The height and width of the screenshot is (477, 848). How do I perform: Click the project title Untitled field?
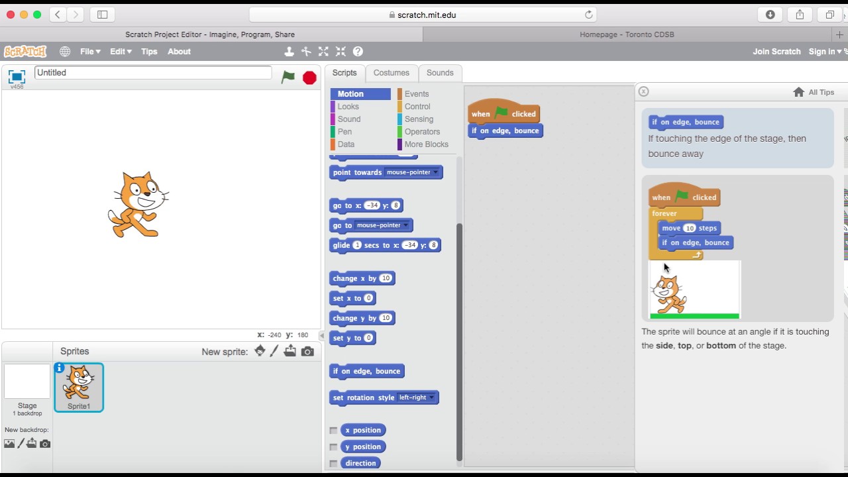[x=153, y=73]
